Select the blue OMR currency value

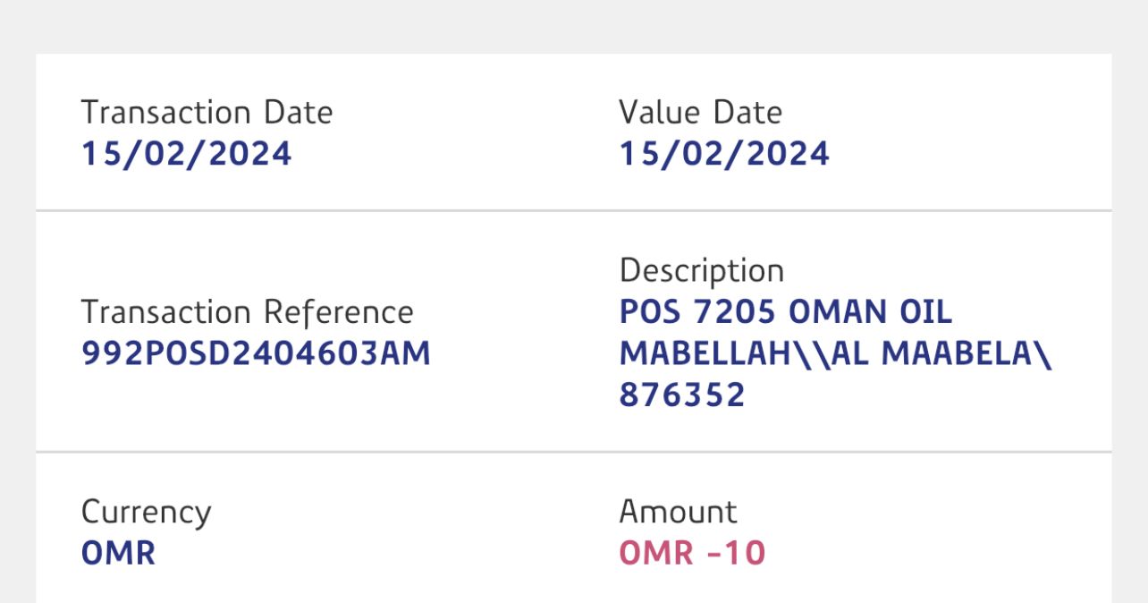click(x=118, y=553)
